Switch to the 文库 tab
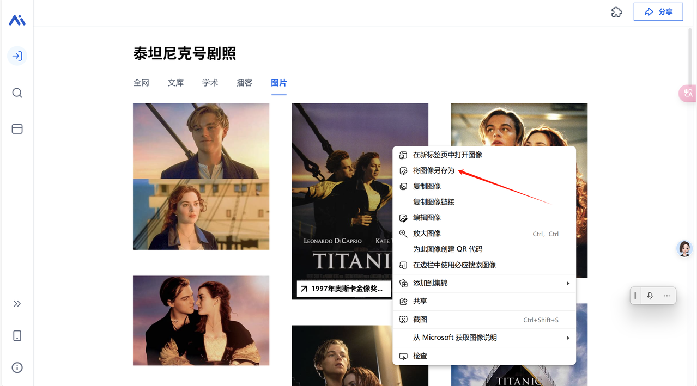Image resolution: width=697 pixels, height=386 pixels. pyautogui.click(x=175, y=83)
